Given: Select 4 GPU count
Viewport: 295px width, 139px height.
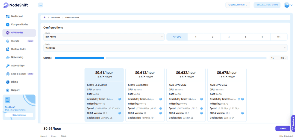Looking at the screenshot, I should point(229,37).
